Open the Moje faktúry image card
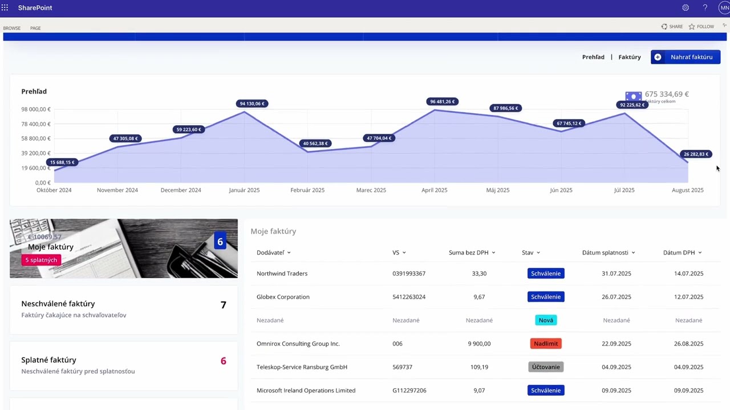This screenshot has height=410, width=730. coord(124,248)
